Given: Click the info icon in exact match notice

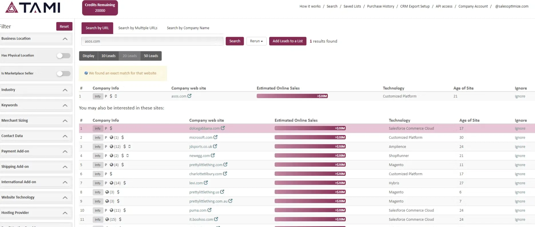Looking at the screenshot, I should point(86,73).
